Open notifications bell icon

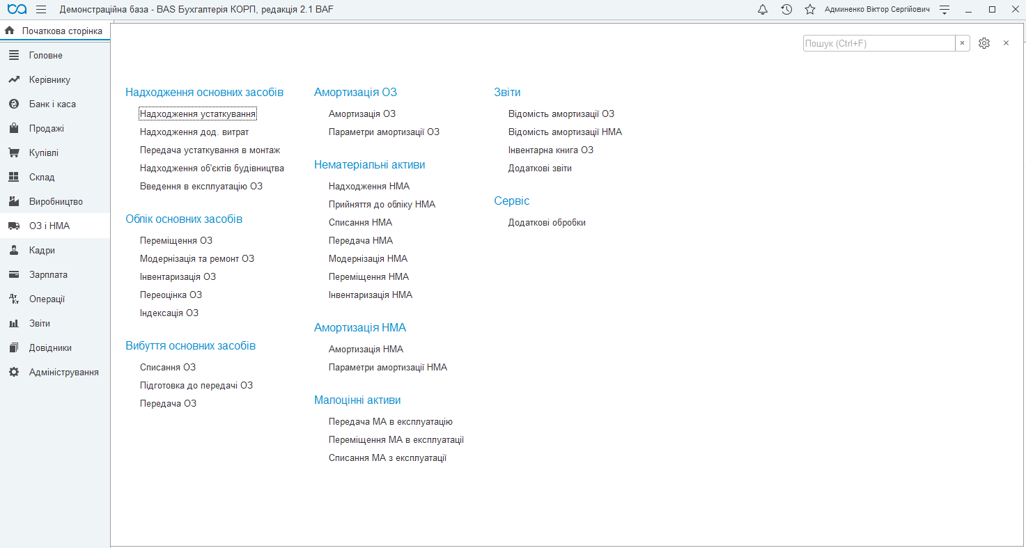[x=763, y=10]
